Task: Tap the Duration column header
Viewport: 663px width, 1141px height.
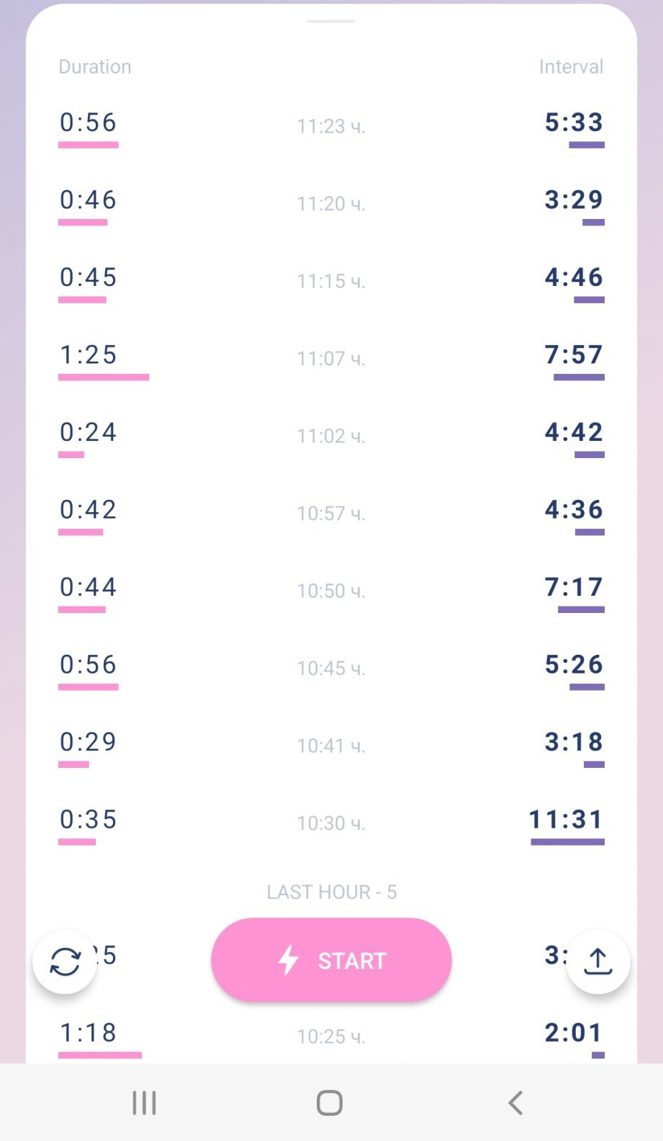Action: tap(95, 67)
